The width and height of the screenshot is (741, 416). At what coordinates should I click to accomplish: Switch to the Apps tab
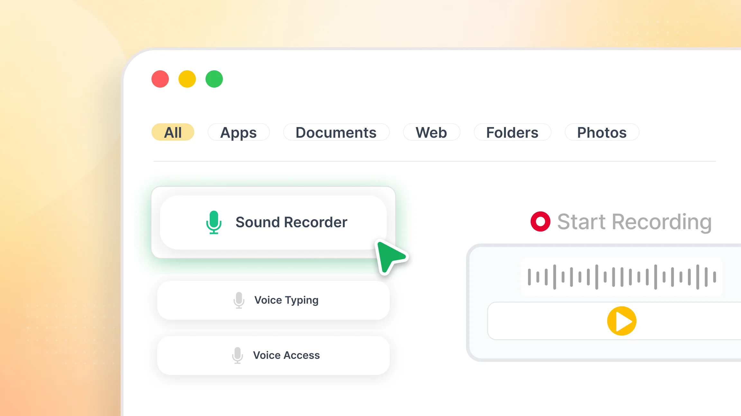click(x=238, y=132)
